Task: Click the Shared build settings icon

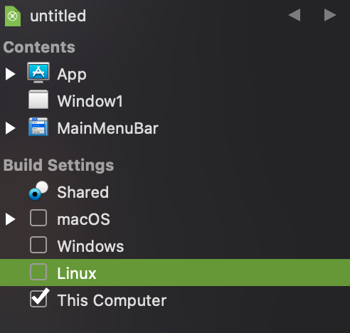Action: (x=38, y=191)
